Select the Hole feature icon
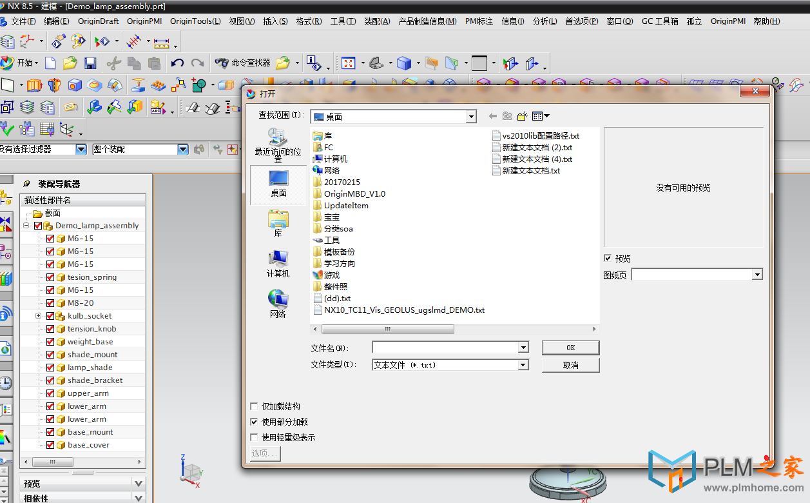Viewport: 810px width, 503px height. tap(75, 84)
